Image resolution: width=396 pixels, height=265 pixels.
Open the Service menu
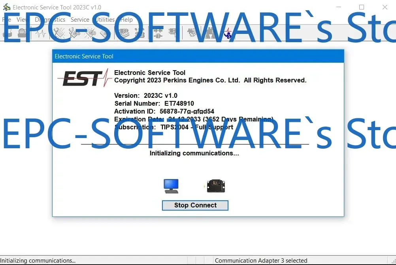click(x=80, y=20)
